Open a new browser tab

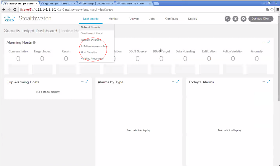157,4
